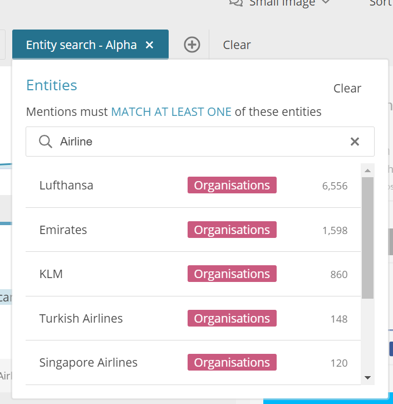Click the 6,556 count for Lufthansa
The width and height of the screenshot is (393, 404).
tap(335, 186)
